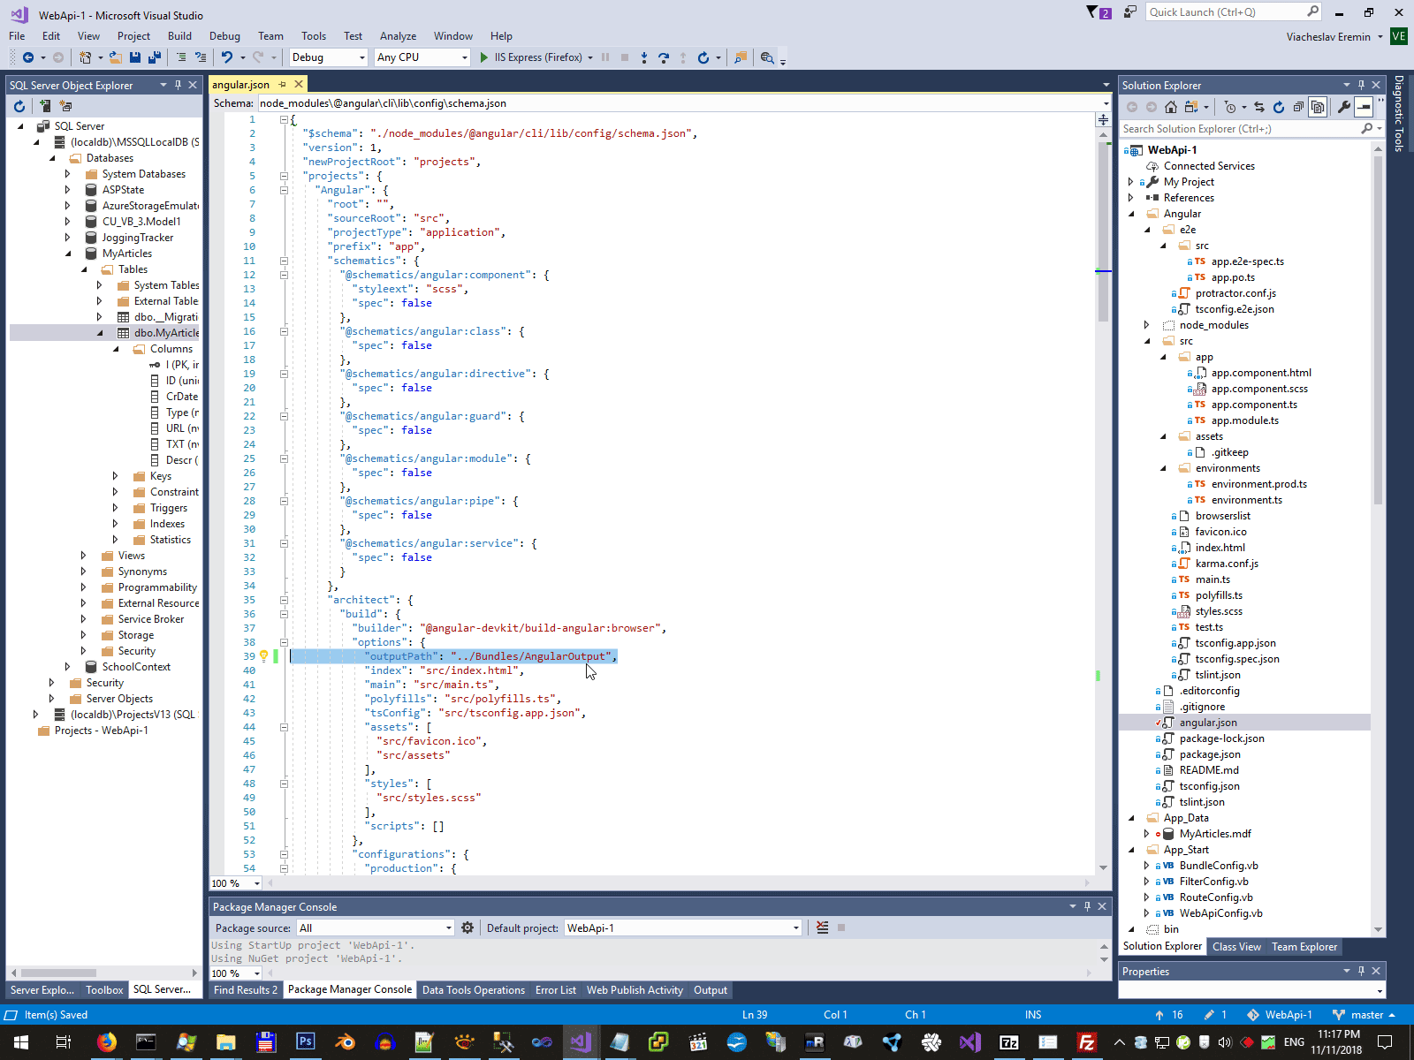The height and width of the screenshot is (1060, 1414).
Task: Expand the node_modules folder in Solution Explorer
Action: (x=1147, y=325)
